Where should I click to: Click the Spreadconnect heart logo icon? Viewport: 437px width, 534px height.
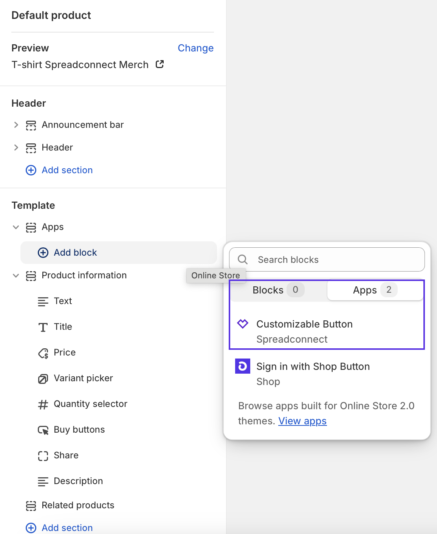click(243, 324)
